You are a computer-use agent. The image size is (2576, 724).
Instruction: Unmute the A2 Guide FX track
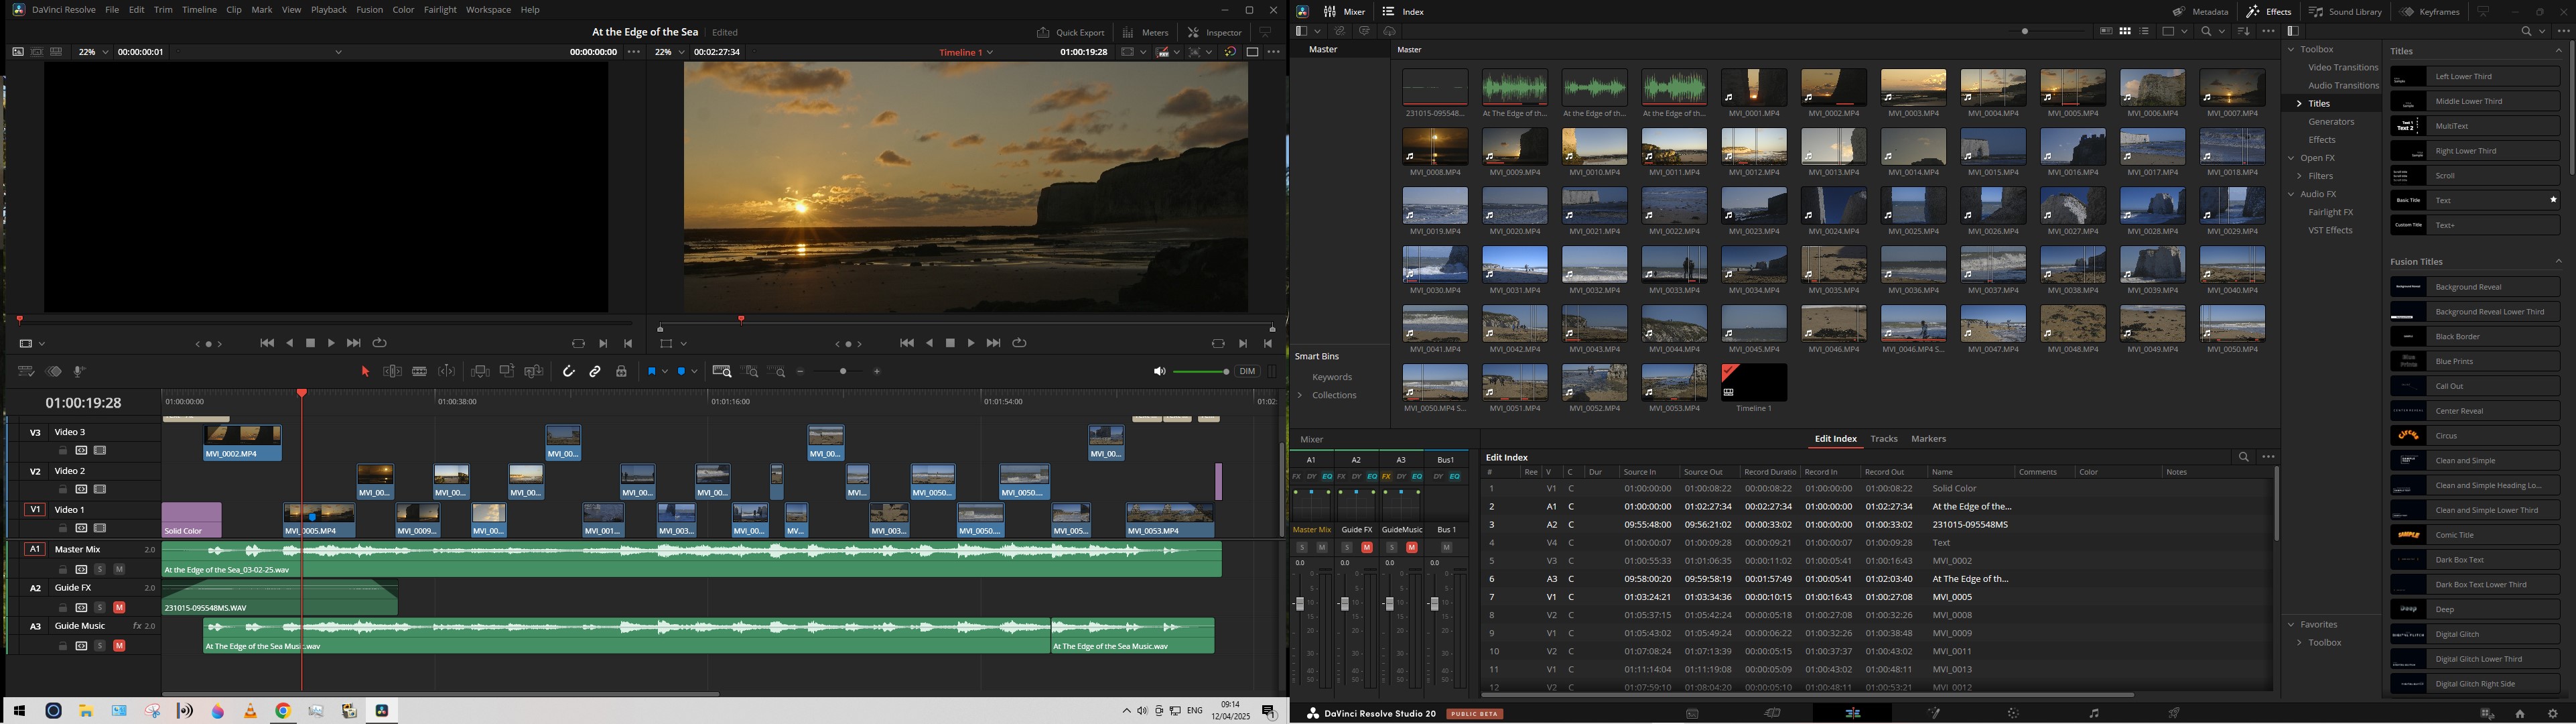[119, 608]
